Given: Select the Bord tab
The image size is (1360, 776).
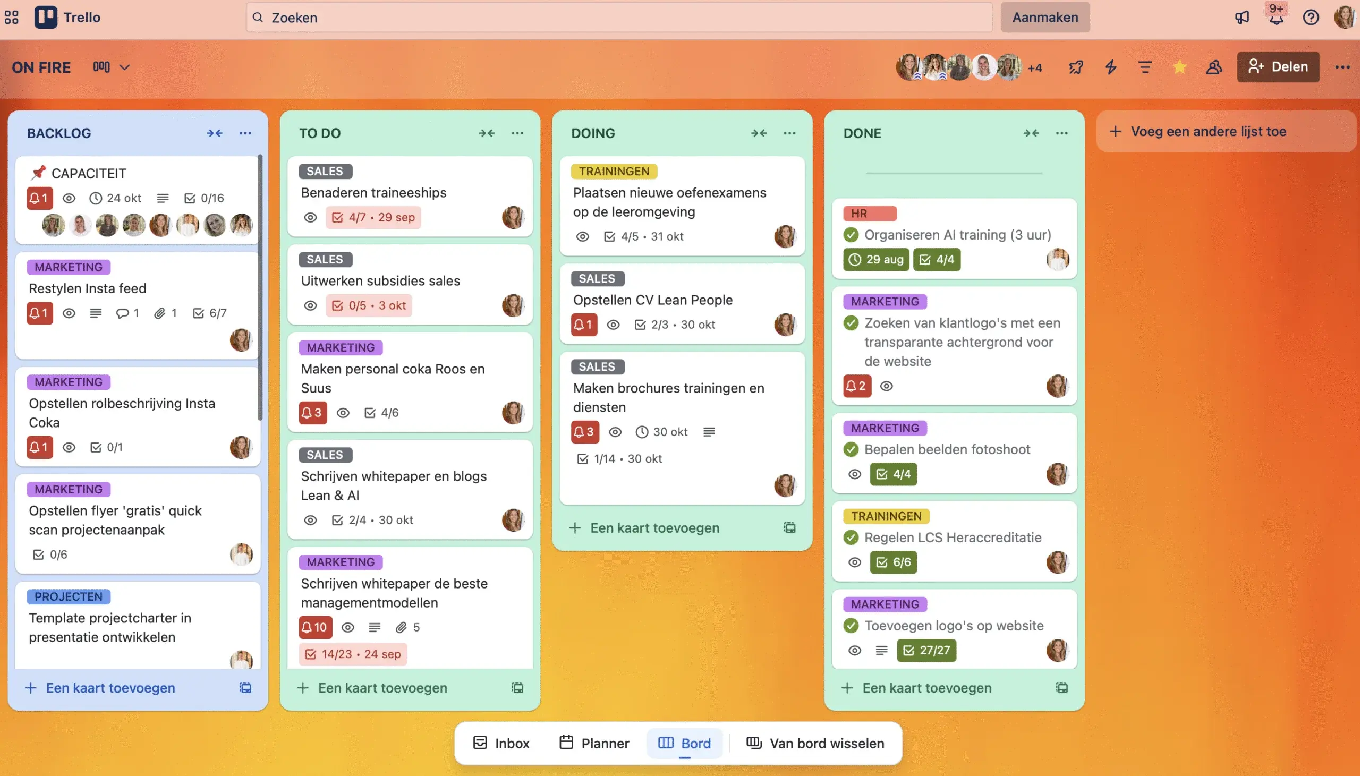Looking at the screenshot, I should tap(685, 743).
